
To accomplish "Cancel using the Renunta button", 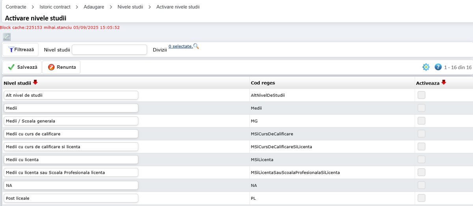I will click(x=61, y=67).
